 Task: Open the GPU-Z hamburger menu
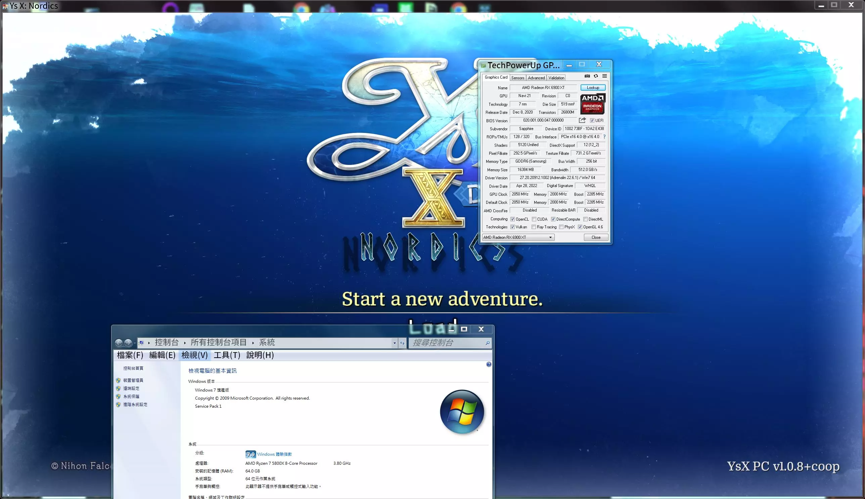click(604, 76)
